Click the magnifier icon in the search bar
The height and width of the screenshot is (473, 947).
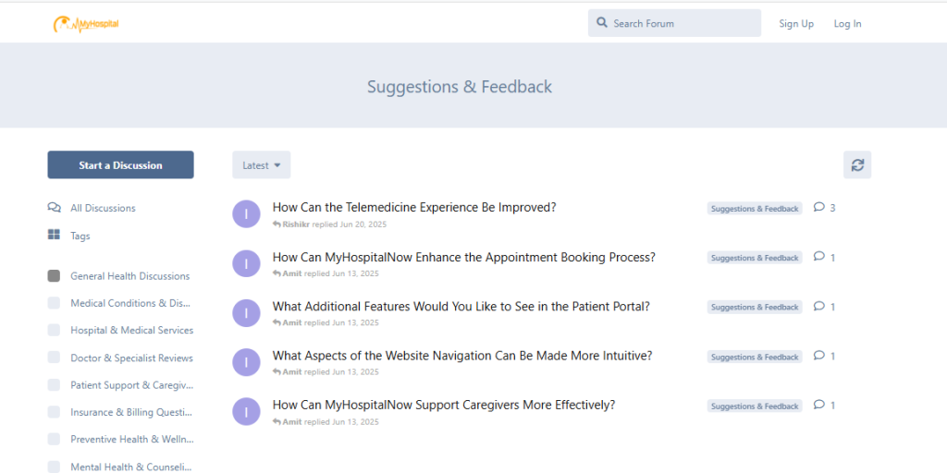602,23
